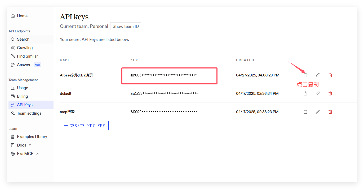Screen dimensions: 364x189
Task: View the Usage page
Action: pyautogui.click(x=23, y=88)
